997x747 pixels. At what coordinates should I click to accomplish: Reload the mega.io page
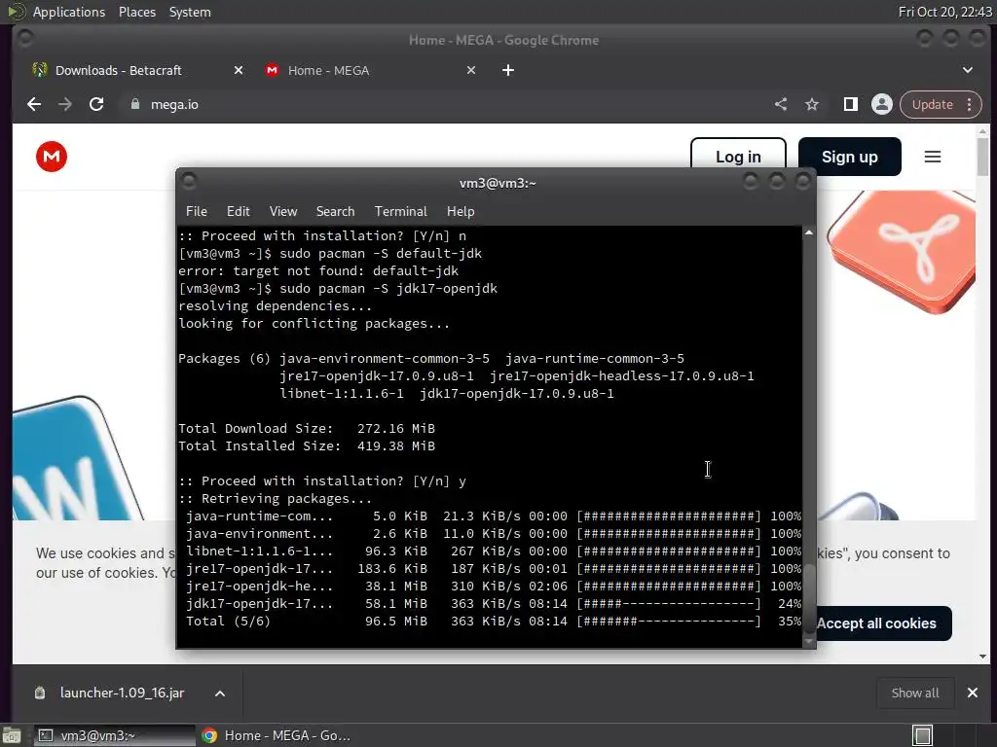(x=96, y=104)
